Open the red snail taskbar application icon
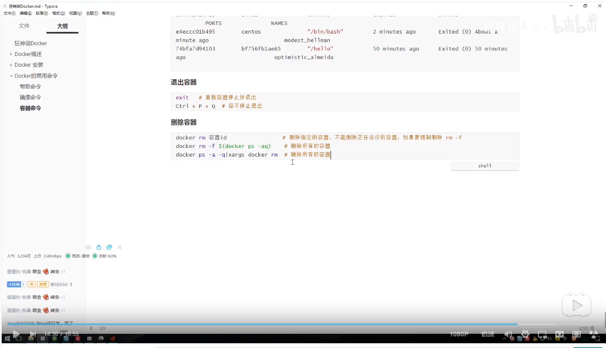 click(x=113, y=339)
